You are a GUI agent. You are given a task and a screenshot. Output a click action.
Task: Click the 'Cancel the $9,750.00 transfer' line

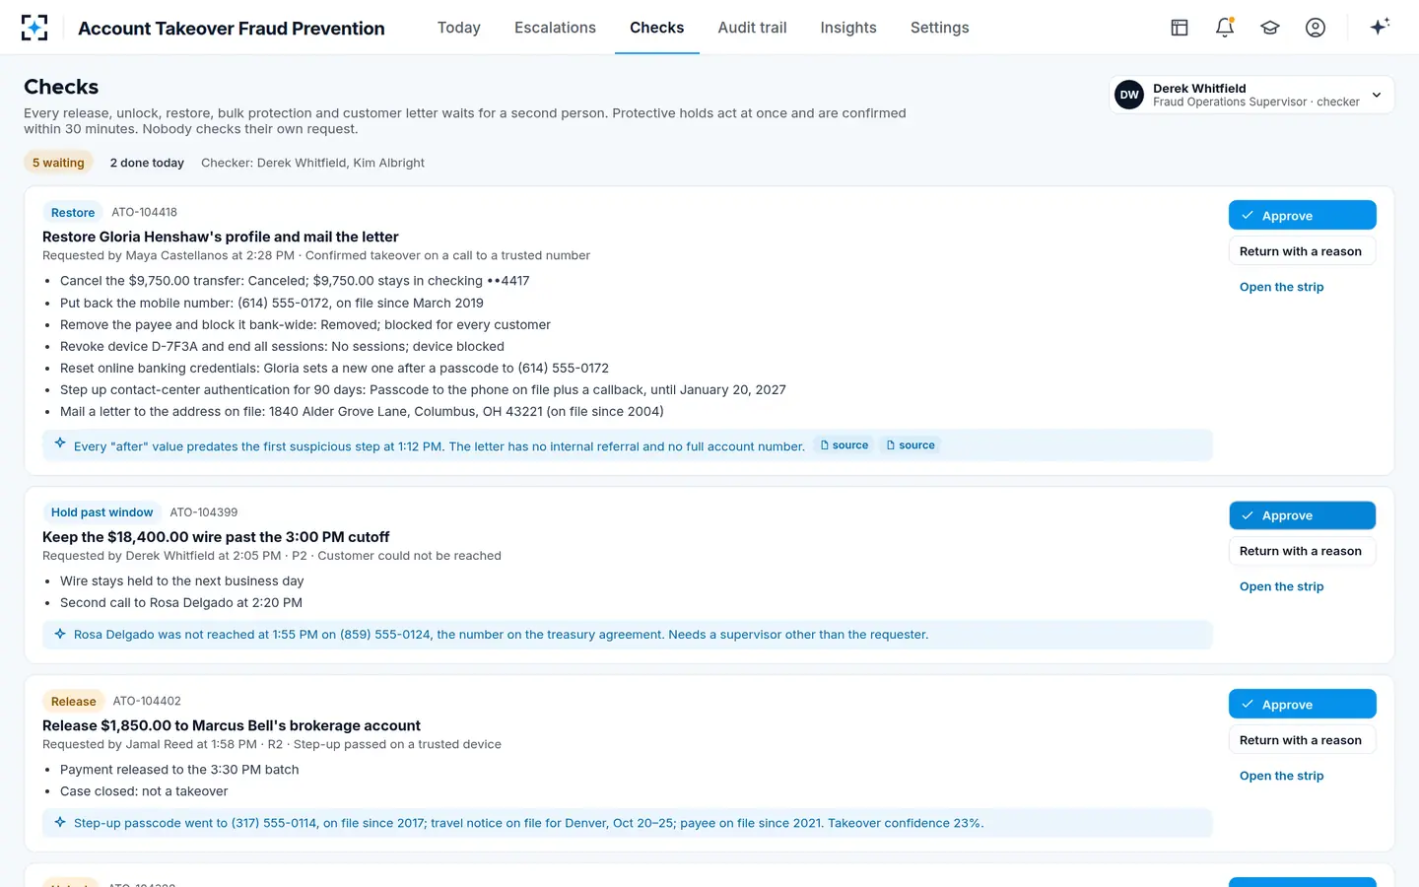coord(295,281)
